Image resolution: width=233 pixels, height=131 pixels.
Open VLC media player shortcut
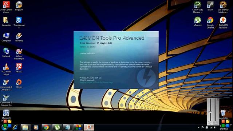(6, 69)
